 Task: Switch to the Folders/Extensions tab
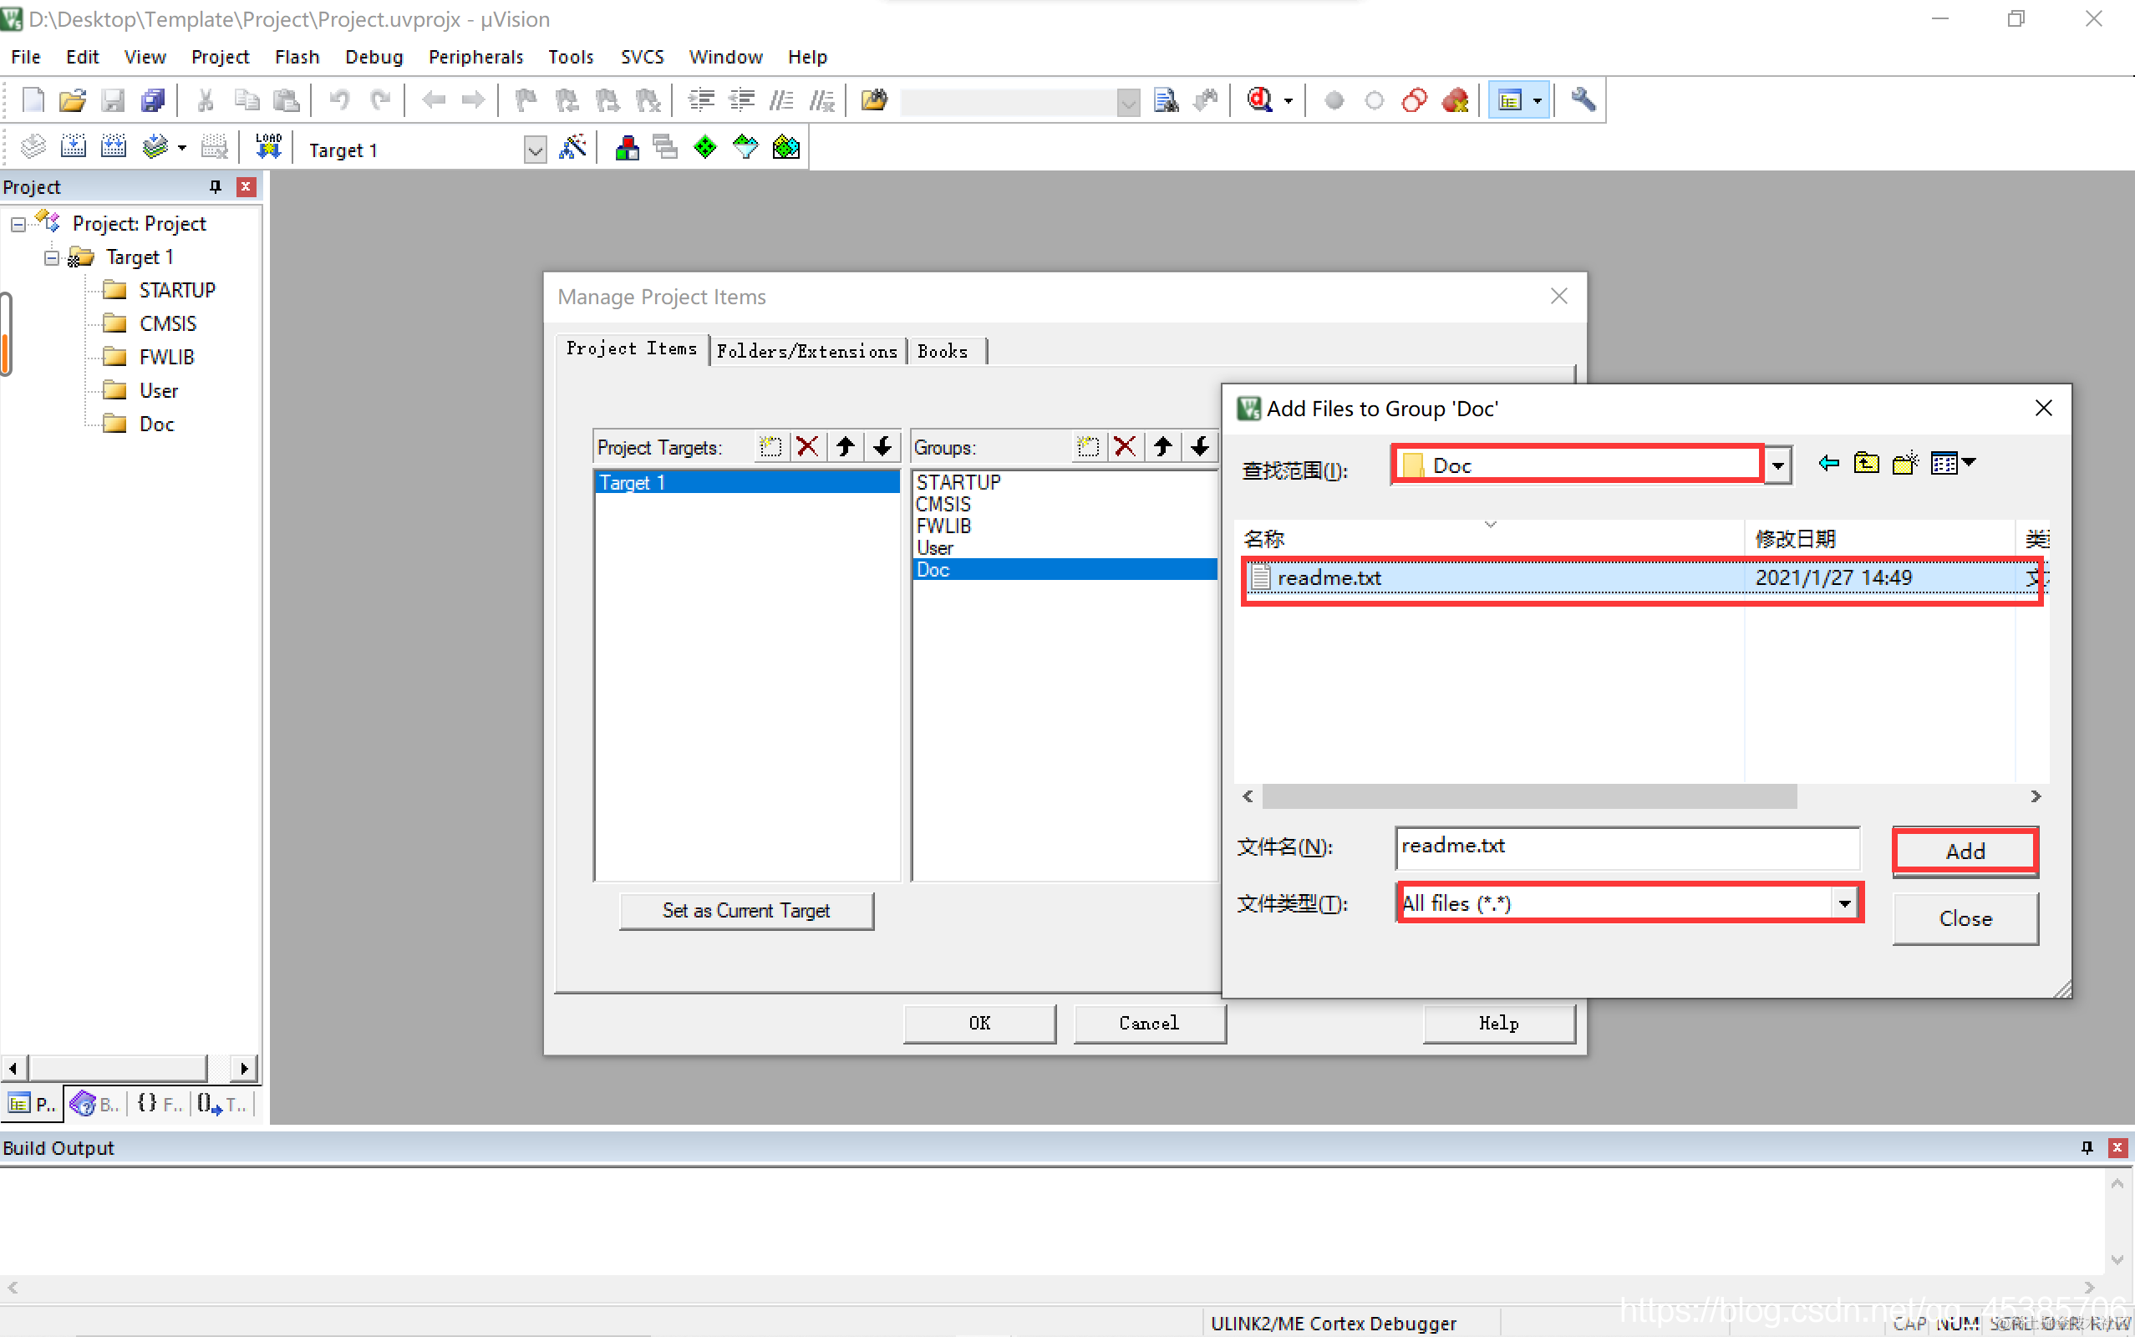click(806, 351)
